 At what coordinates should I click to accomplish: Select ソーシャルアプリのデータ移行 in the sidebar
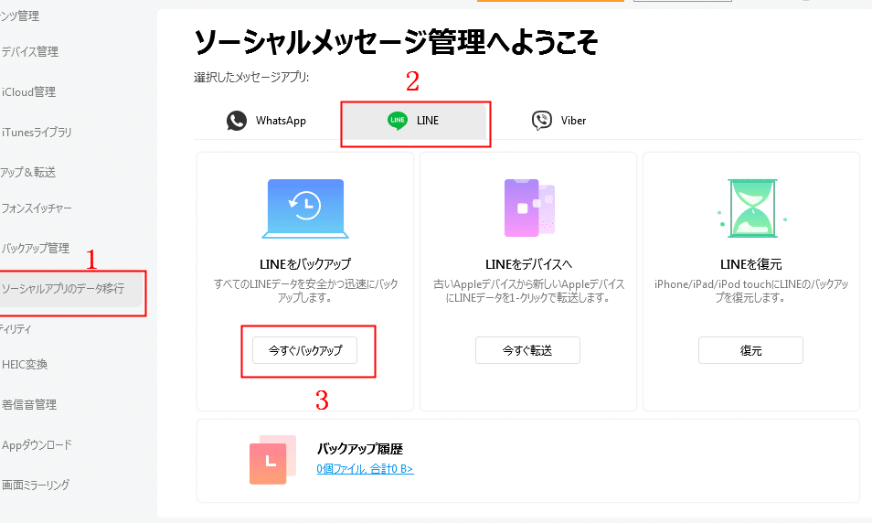[70, 289]
